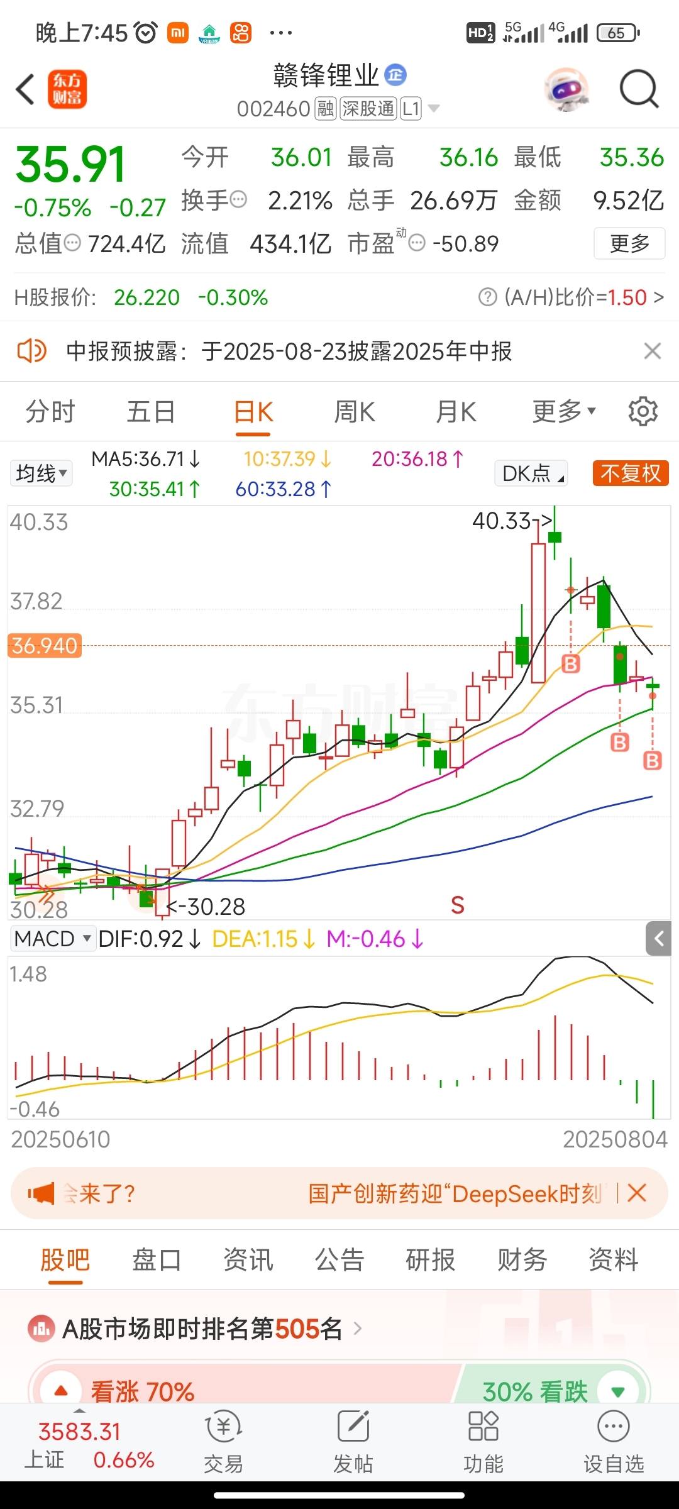Expand the MACD indicator dropdown
The image size is (679, 1509).
[53, 939]
